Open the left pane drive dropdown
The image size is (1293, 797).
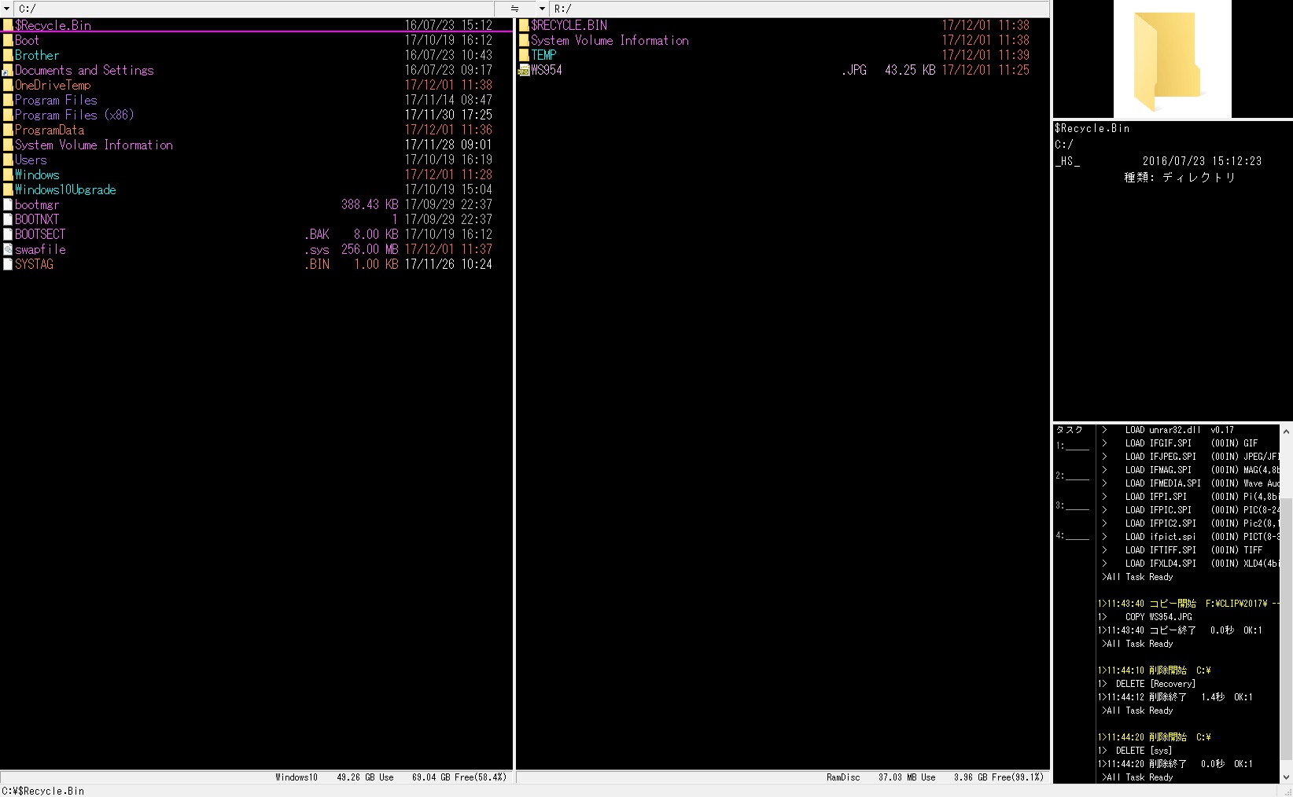[7, 9]
